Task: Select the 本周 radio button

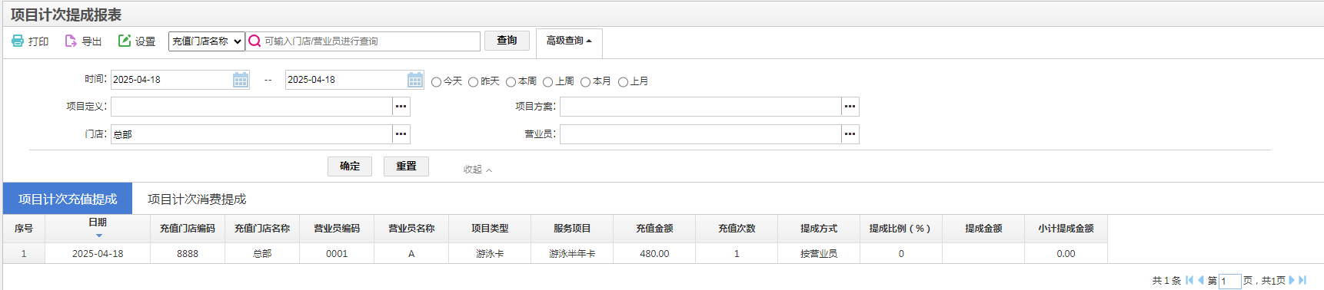Action: pyautogui.click(x=511, y=82)
